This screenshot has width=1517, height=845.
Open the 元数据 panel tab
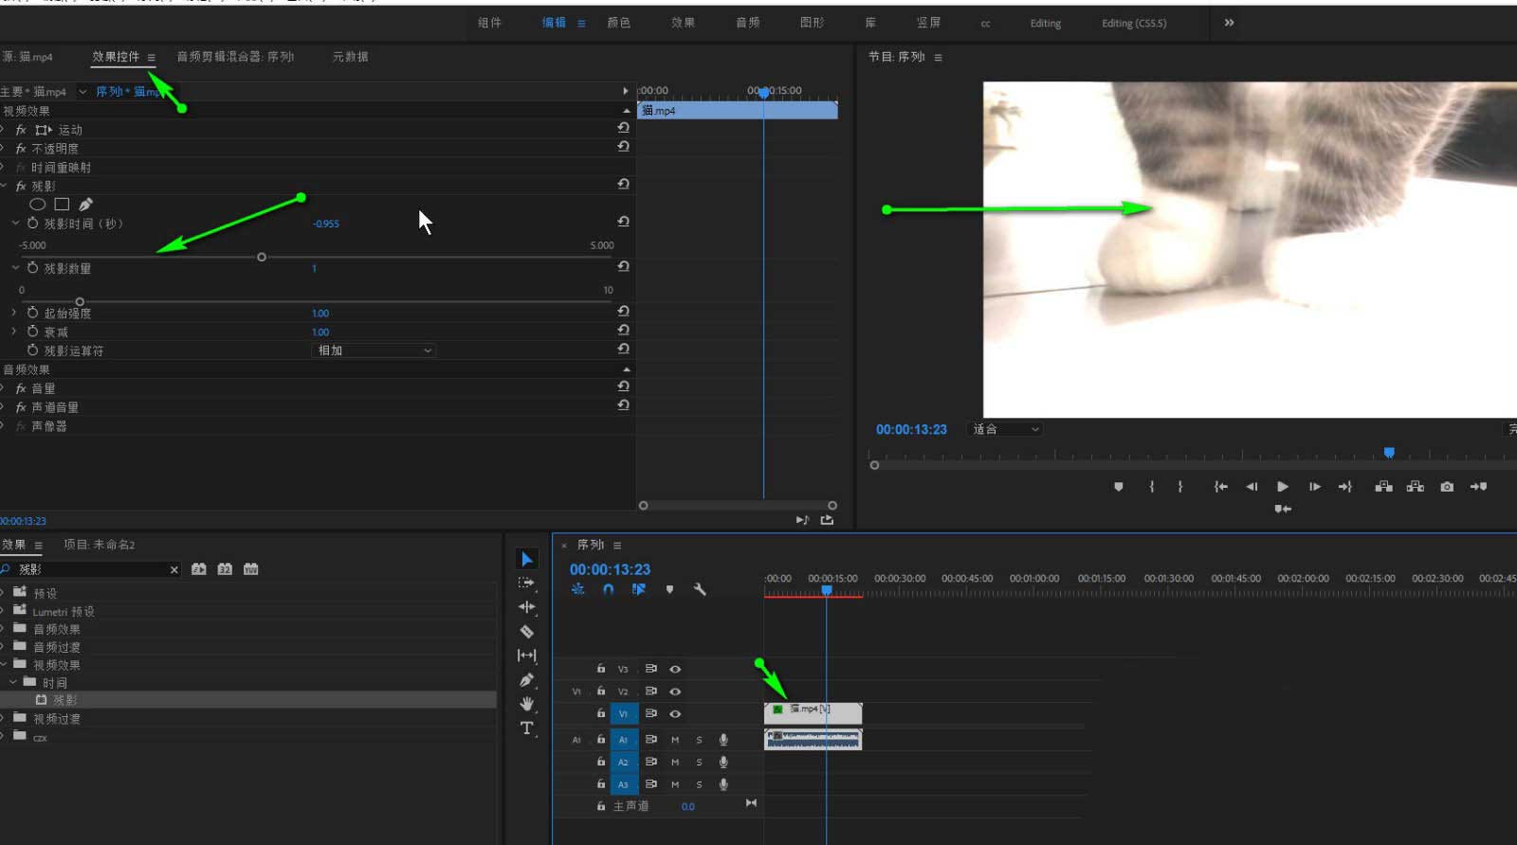click(351, 57)
